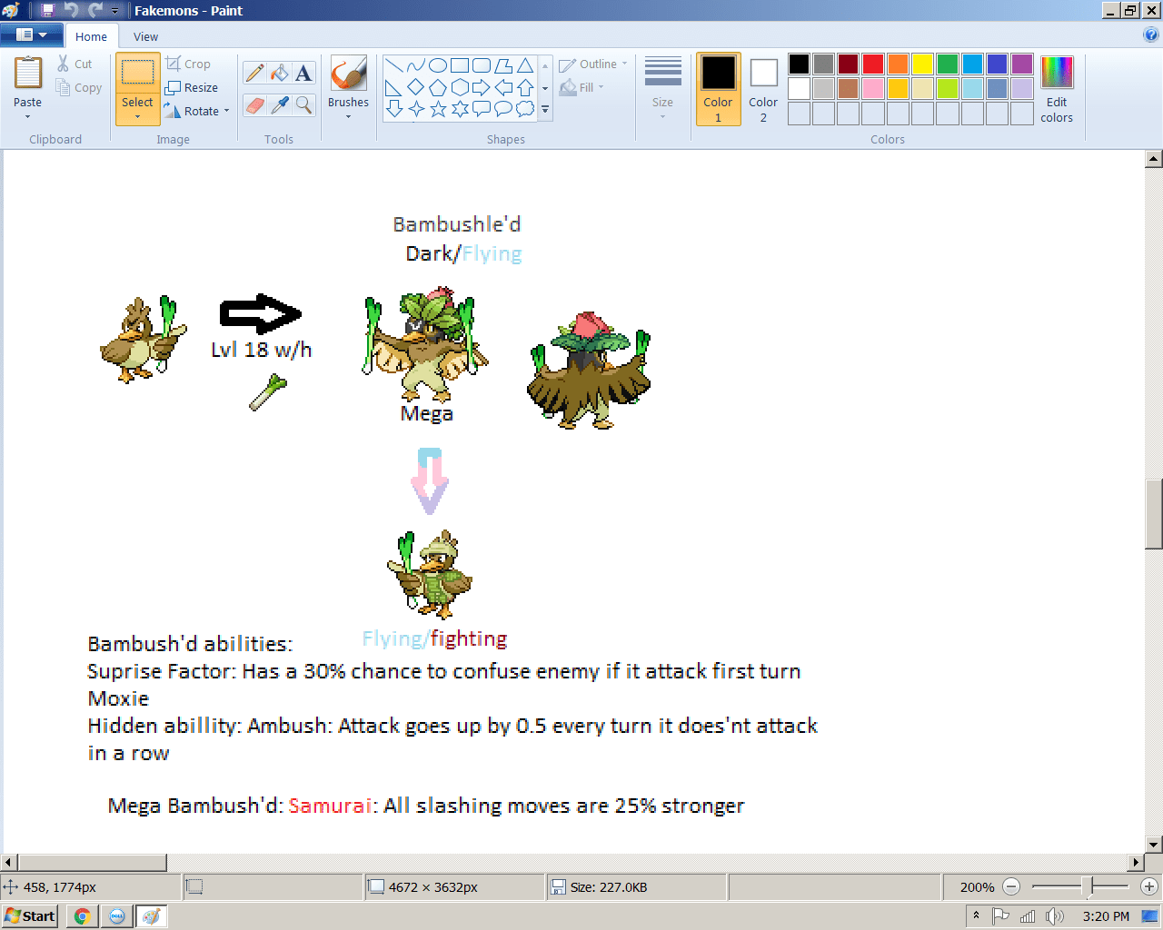
Task: Select the Pentagon shape
Action: coord(438,87)
